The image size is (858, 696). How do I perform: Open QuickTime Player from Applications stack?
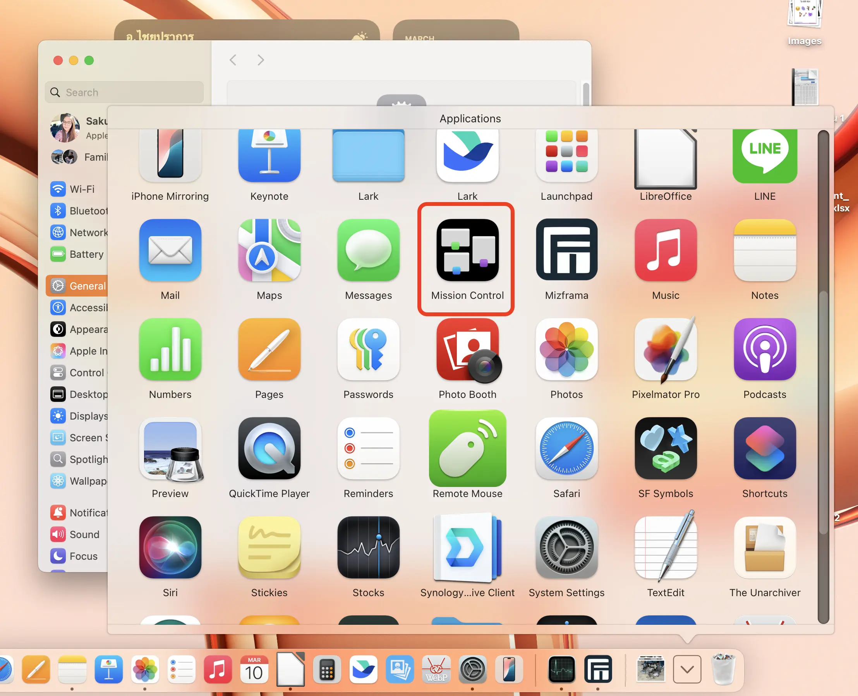pyautogui.click(x=269, y=448)
